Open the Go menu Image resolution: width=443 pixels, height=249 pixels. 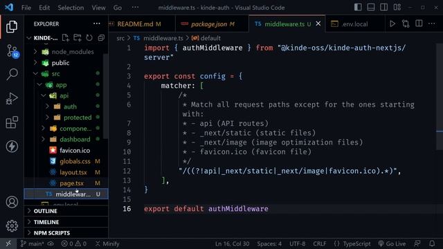tap(118, 8)
